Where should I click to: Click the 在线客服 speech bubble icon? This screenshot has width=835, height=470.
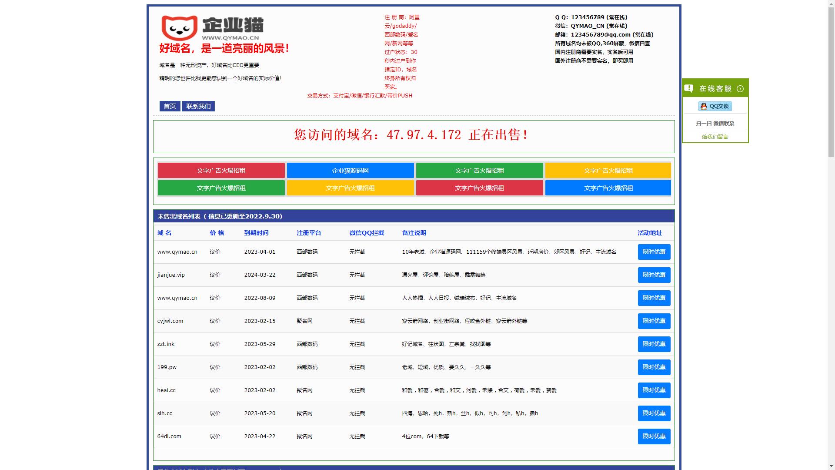688,89
